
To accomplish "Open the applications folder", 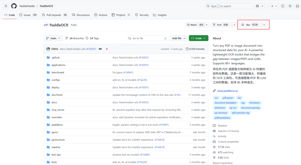I will (58, 65).
